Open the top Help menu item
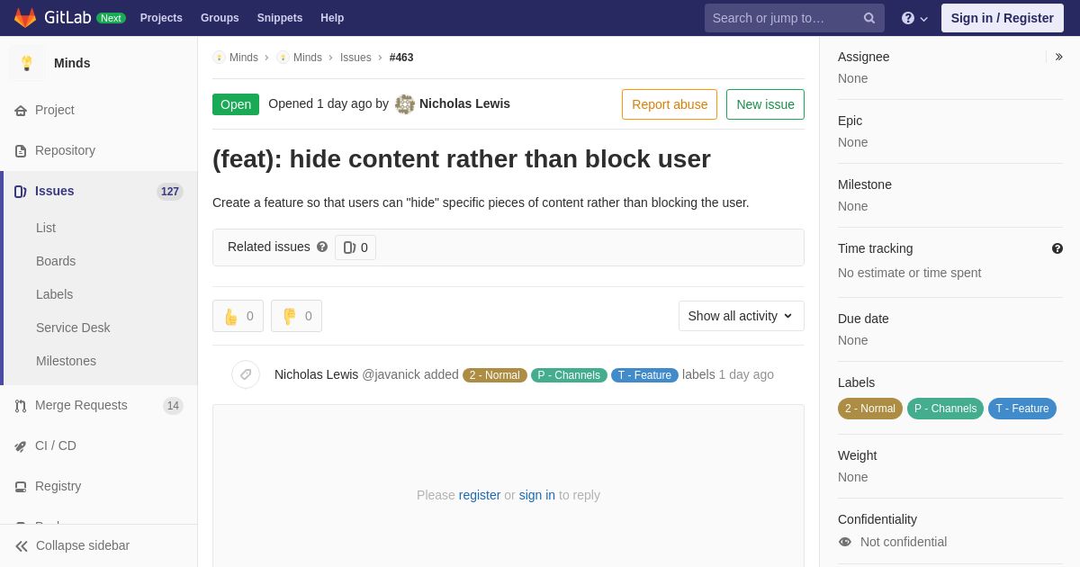 (x=332, y=18)
